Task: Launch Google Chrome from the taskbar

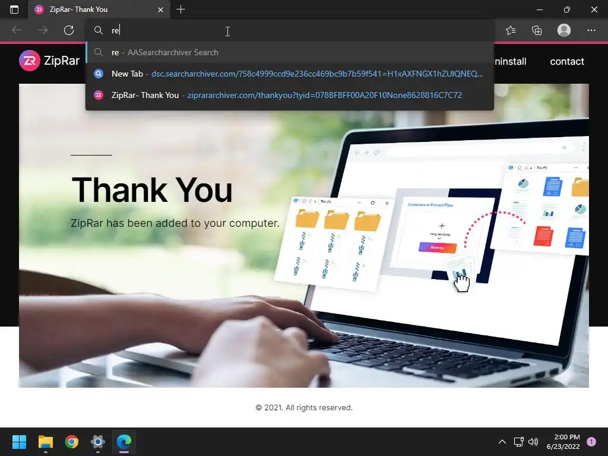Action: [72, 442]
